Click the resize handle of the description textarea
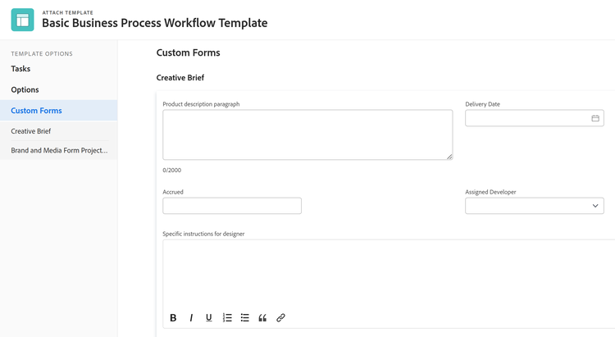The image size is (615, 337). (449, 156)
